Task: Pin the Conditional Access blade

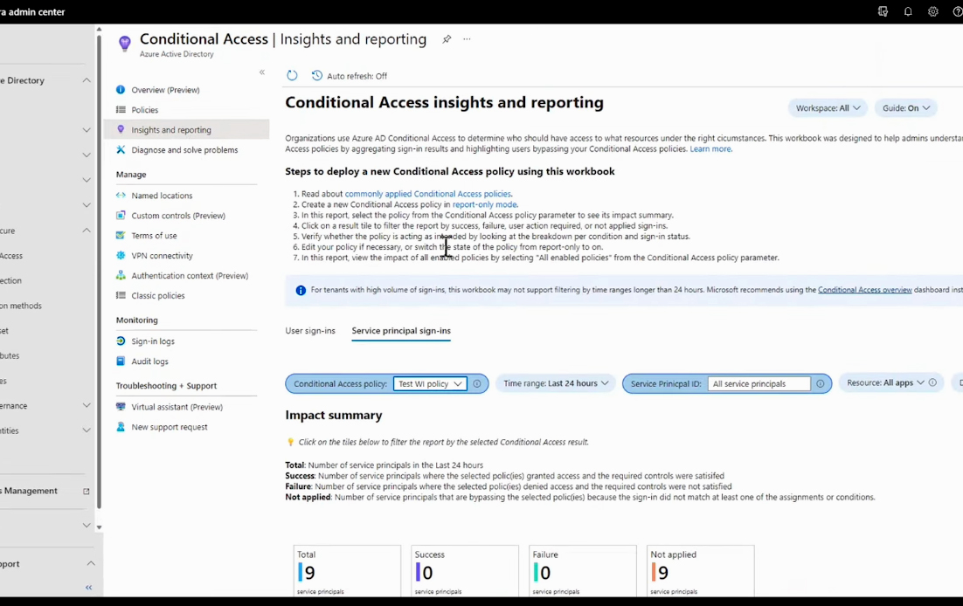Action: coord(447,39)
